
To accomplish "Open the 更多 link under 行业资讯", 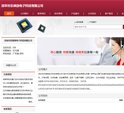I will [31, 102].
